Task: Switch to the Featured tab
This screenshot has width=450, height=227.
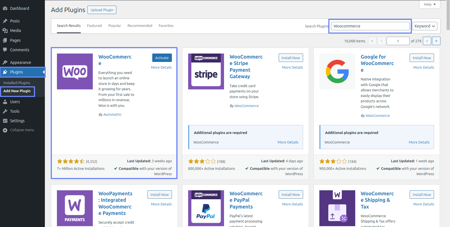Action: pyautogui.click(x=94, y=26)
